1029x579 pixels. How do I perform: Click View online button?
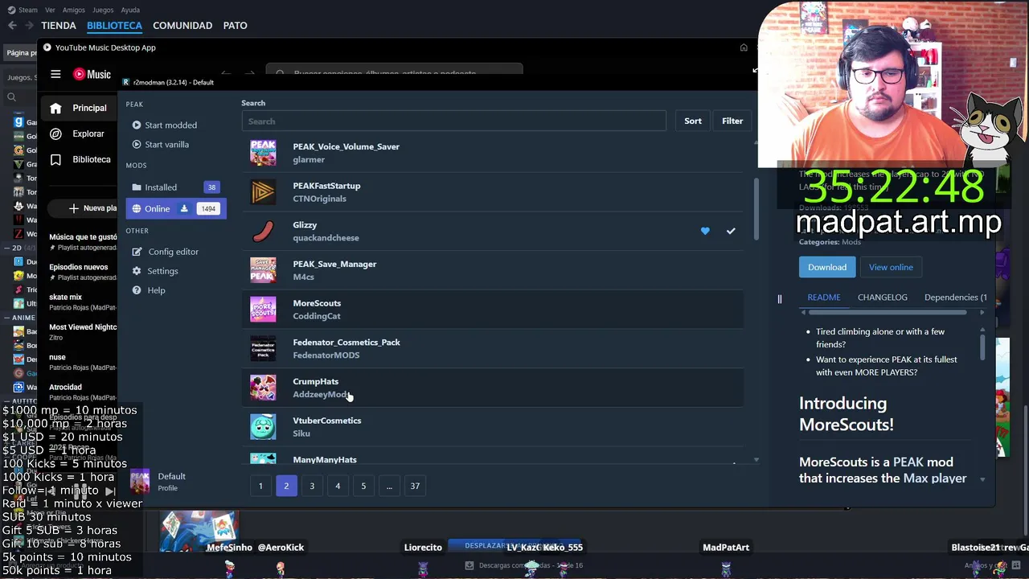(891, 267)
